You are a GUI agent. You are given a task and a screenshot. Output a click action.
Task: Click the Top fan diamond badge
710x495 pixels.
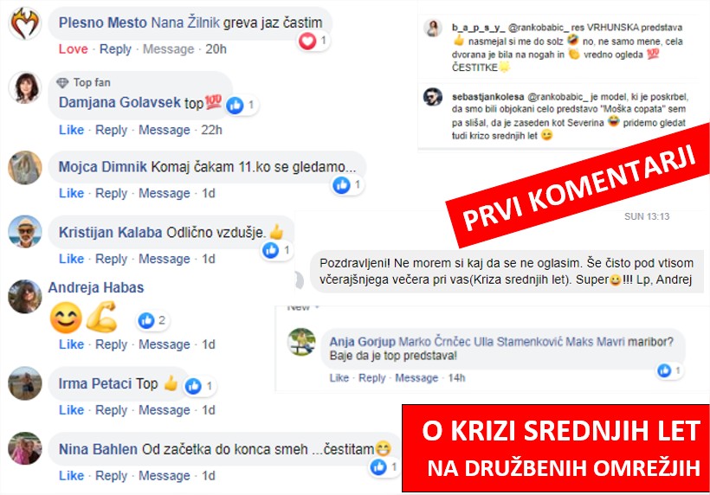tap(62, 82)
